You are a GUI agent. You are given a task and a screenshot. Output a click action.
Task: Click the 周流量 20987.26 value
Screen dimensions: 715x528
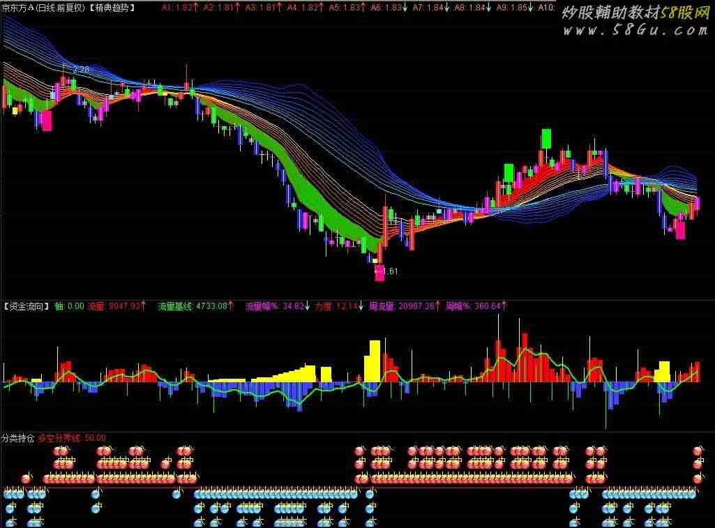pos(405,306)
